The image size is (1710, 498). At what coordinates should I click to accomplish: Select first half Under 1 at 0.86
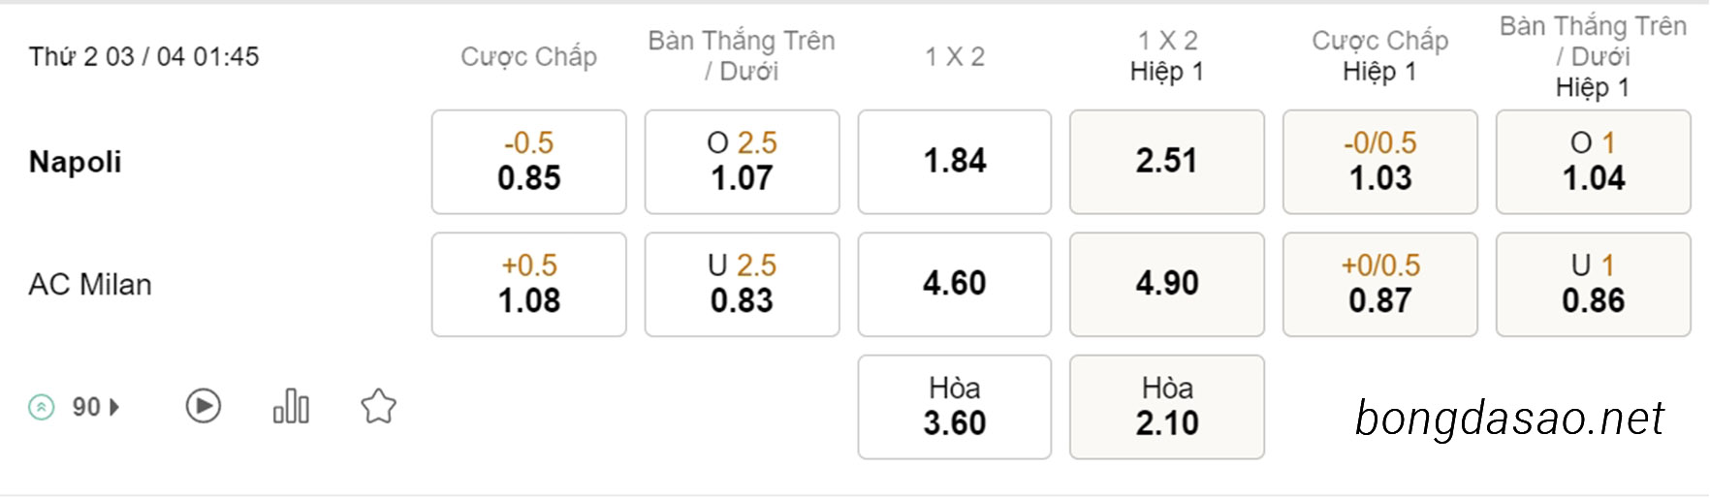pos(1594,284)
